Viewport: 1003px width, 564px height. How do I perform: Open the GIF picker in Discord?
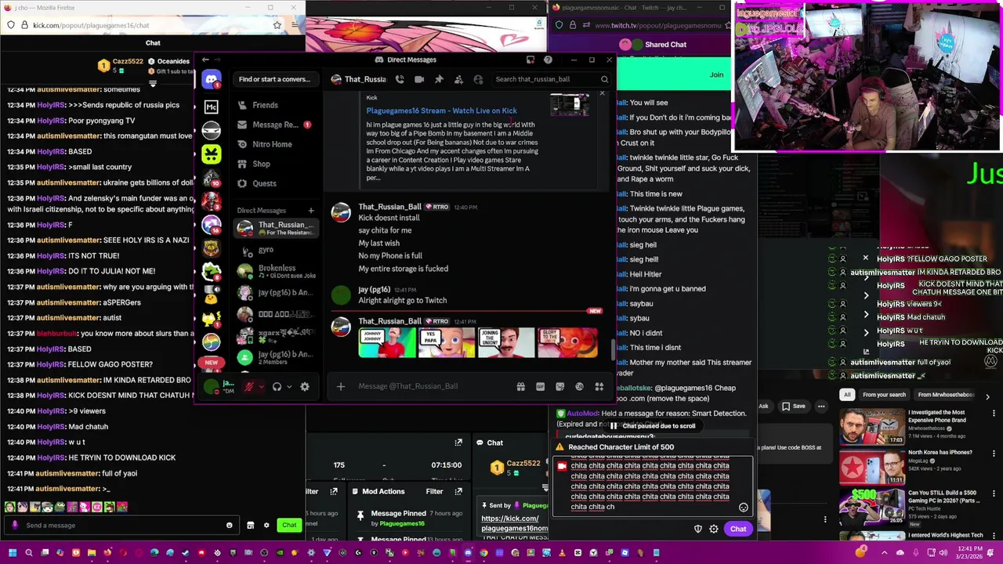coord(540,386)
